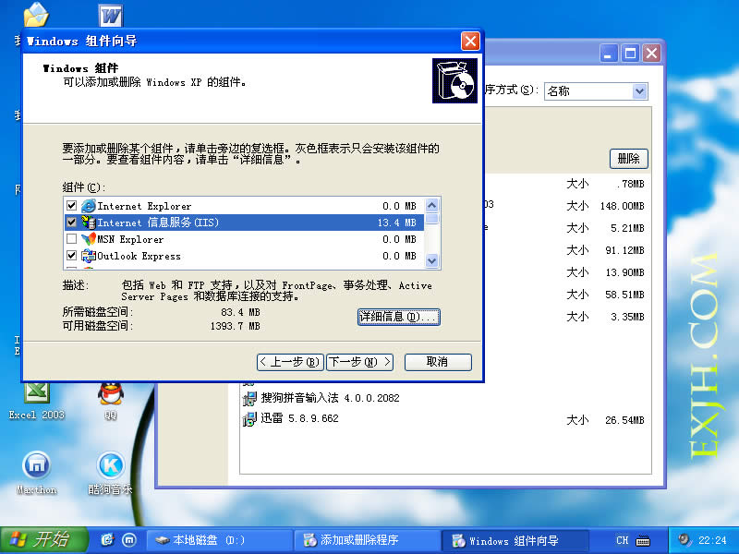The width and height of the screenshot is (739, 554).
Task: Click 删除 button in Add/Remove Programs
Action: point(629,159)
